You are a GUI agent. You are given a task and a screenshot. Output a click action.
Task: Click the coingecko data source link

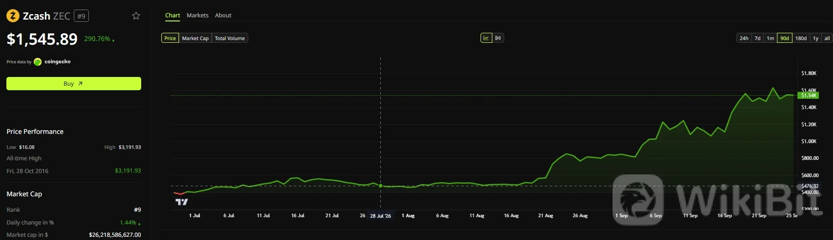pyautogui.click(x=57, y=61)
